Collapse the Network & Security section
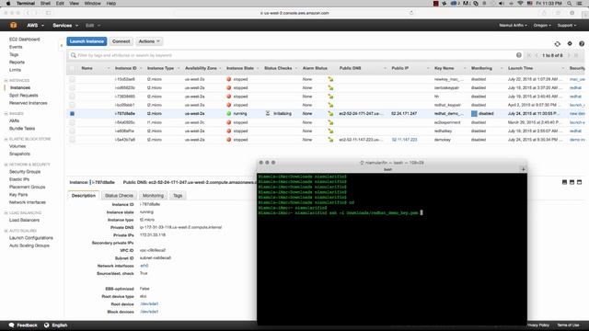 [6, 165]
